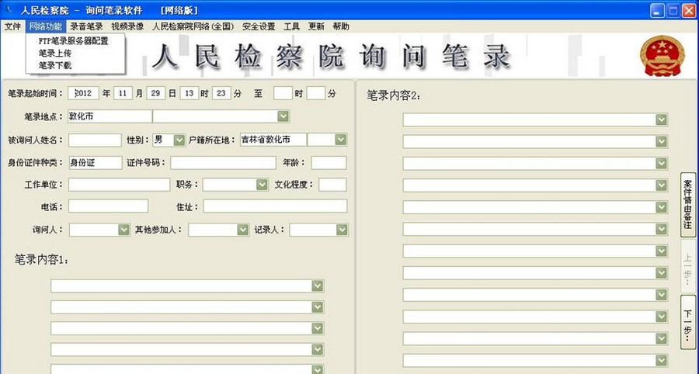Click the month field showing 11
Image resolution: width=699 pixels, height=374 pixels.
click(123, 93)
